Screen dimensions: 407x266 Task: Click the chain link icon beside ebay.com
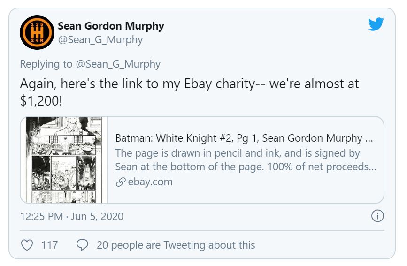coord(121,182)
